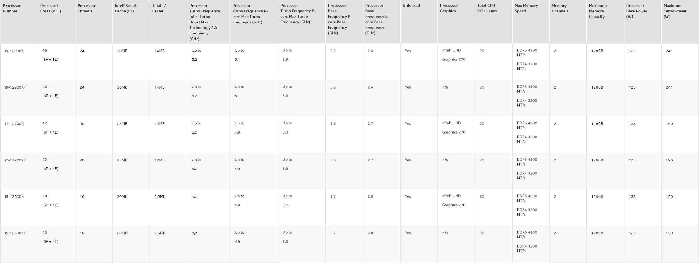This screenshot has width=700, height=263.
Task: Click the Processor Graphics column header
Action: point(449,8)
